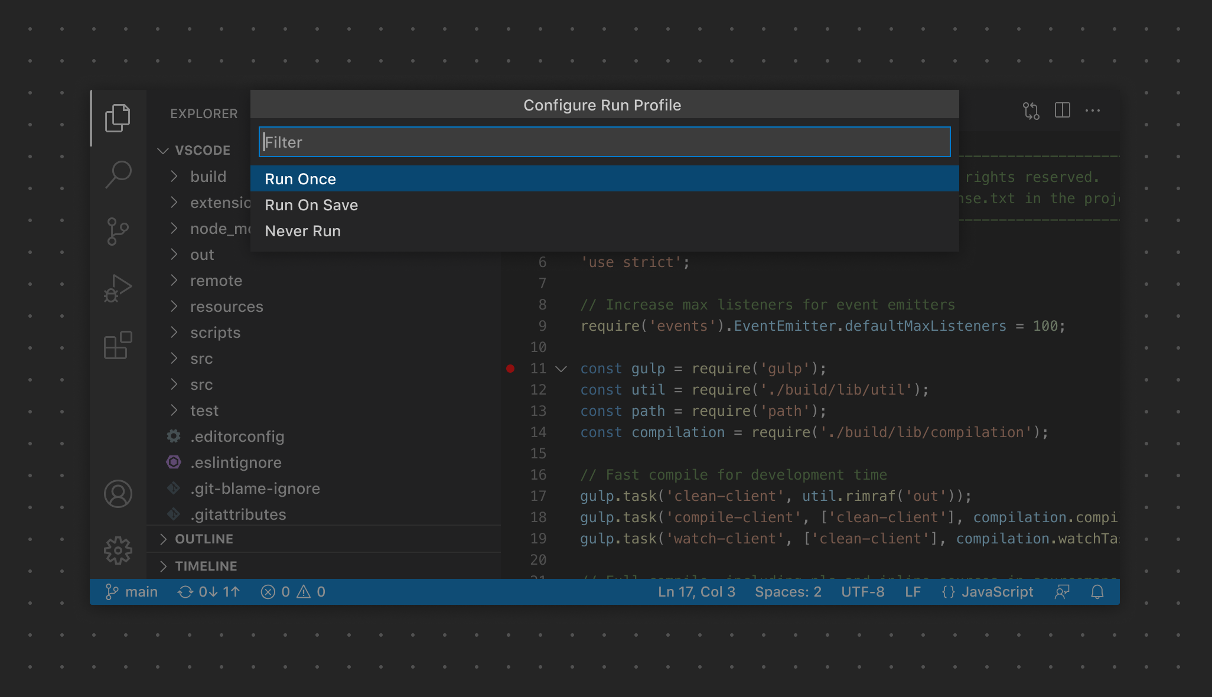The image size is (1212, 697).
Task: Open the Extensions view icon
Action: (x=118, y=345)
